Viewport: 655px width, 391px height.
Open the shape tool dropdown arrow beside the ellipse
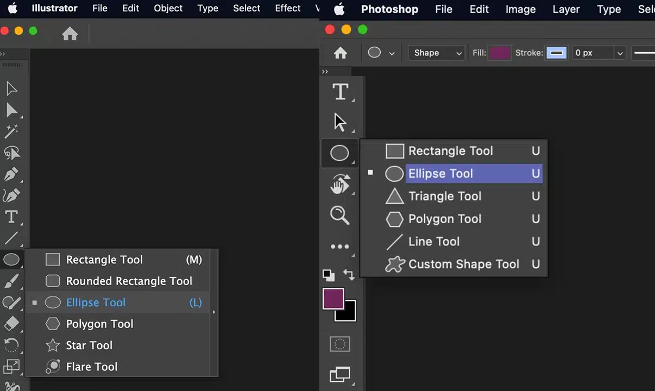pyautogui.click(x=391, y=53)
